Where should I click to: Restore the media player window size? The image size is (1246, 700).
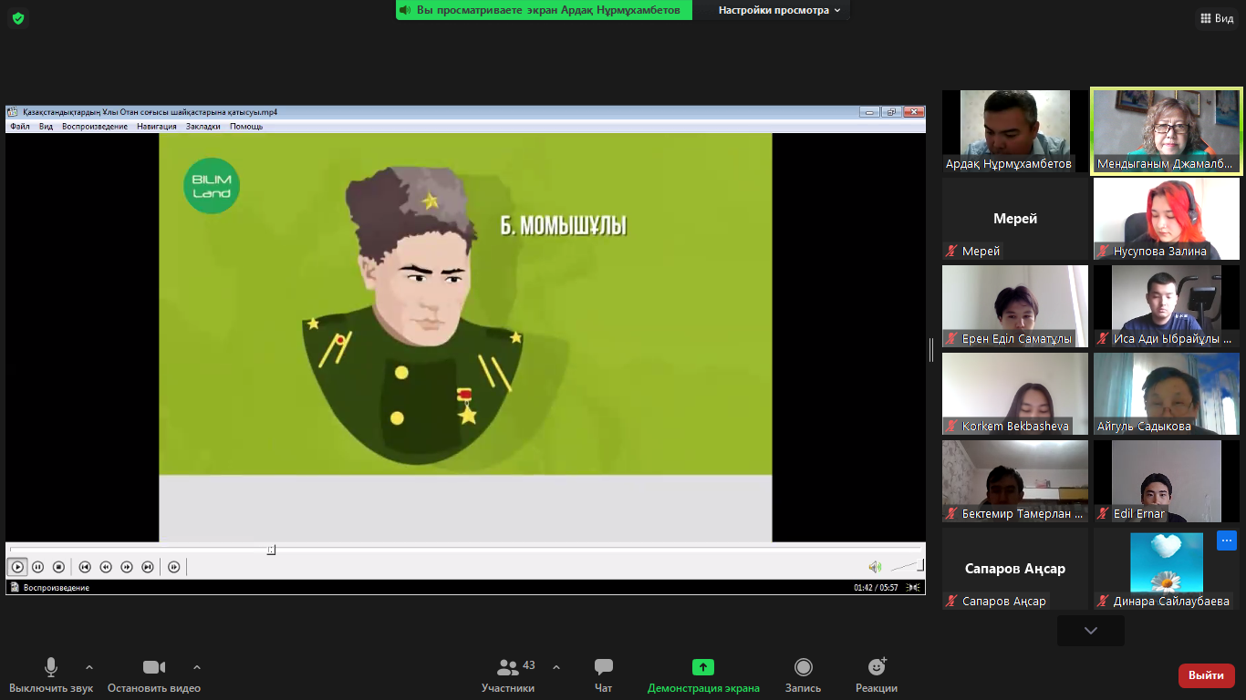[x=891, y=112]
